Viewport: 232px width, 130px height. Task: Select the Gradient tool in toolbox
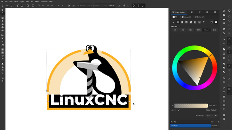pos(3,49)
